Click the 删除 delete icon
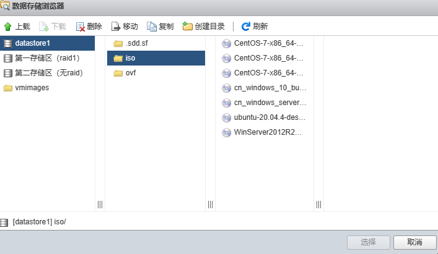The image size is (438, 254). coord(80,27)
